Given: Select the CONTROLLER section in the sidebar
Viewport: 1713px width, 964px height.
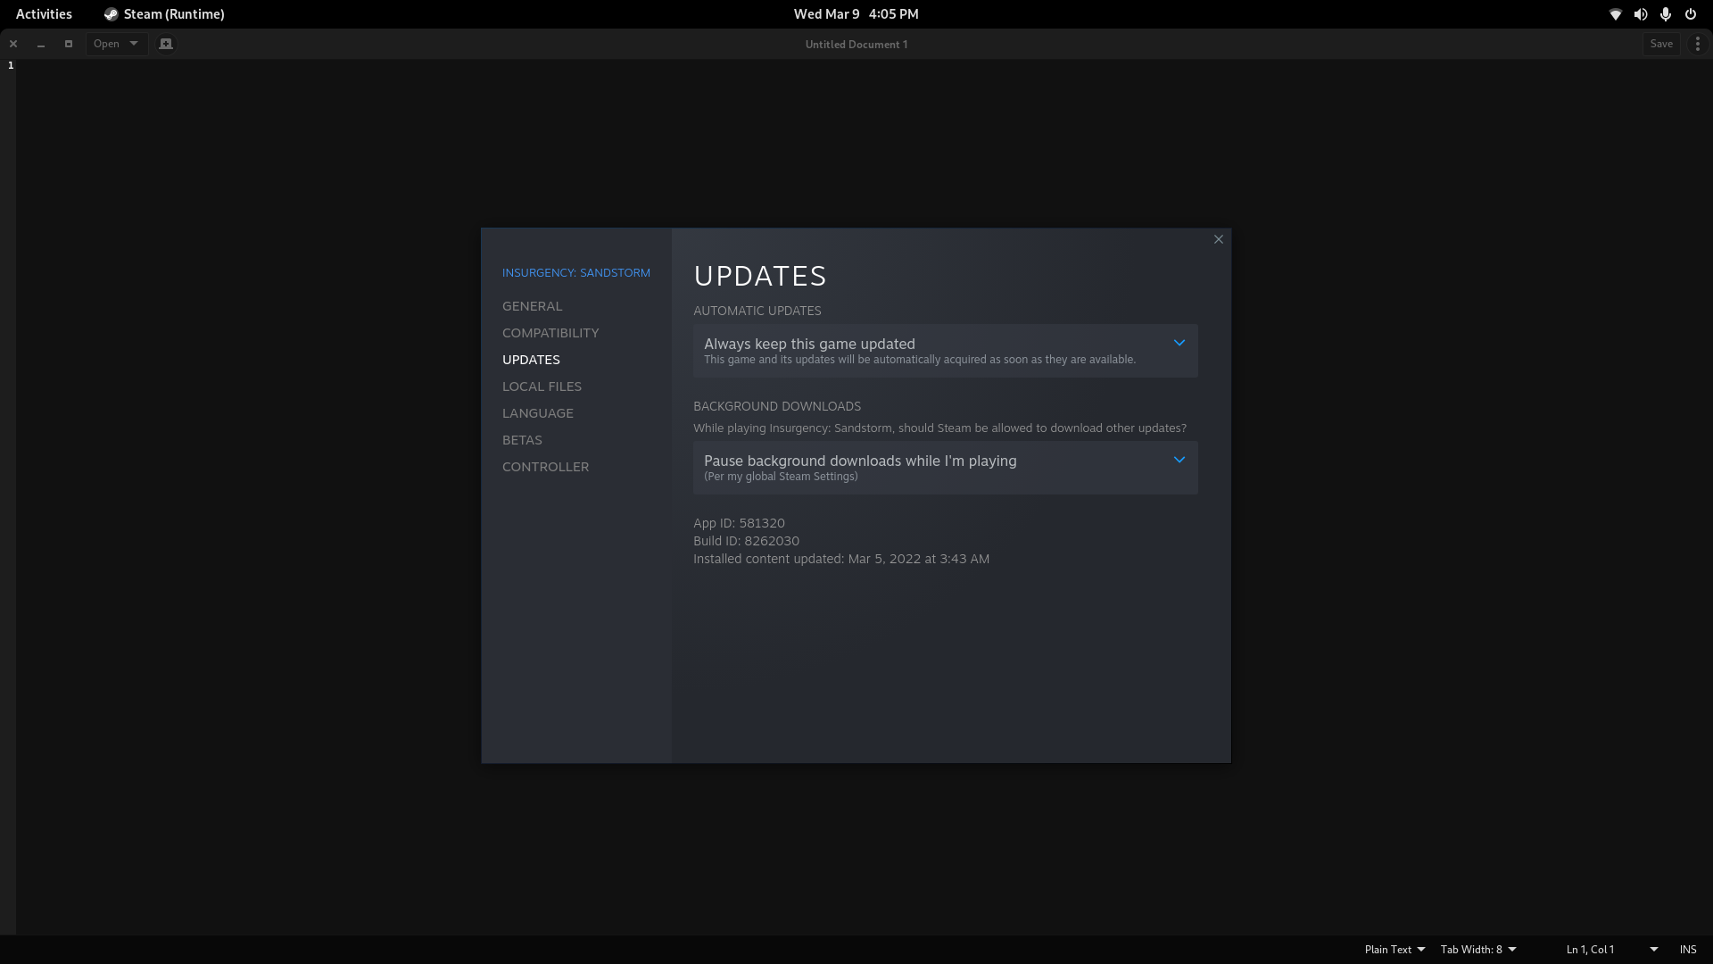Looking at the screenshot, I should pyautogui.click(x=545, y=466).
